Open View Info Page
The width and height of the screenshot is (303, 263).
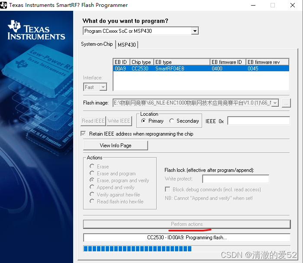tap(116, 146)
